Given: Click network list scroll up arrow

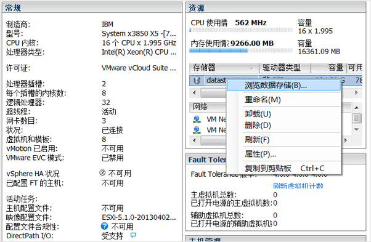Looking at the screenshot, I should coord(357,108).
